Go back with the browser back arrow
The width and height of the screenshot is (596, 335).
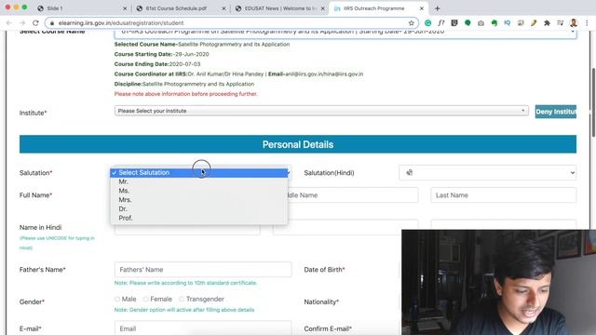tap(8, 23)
